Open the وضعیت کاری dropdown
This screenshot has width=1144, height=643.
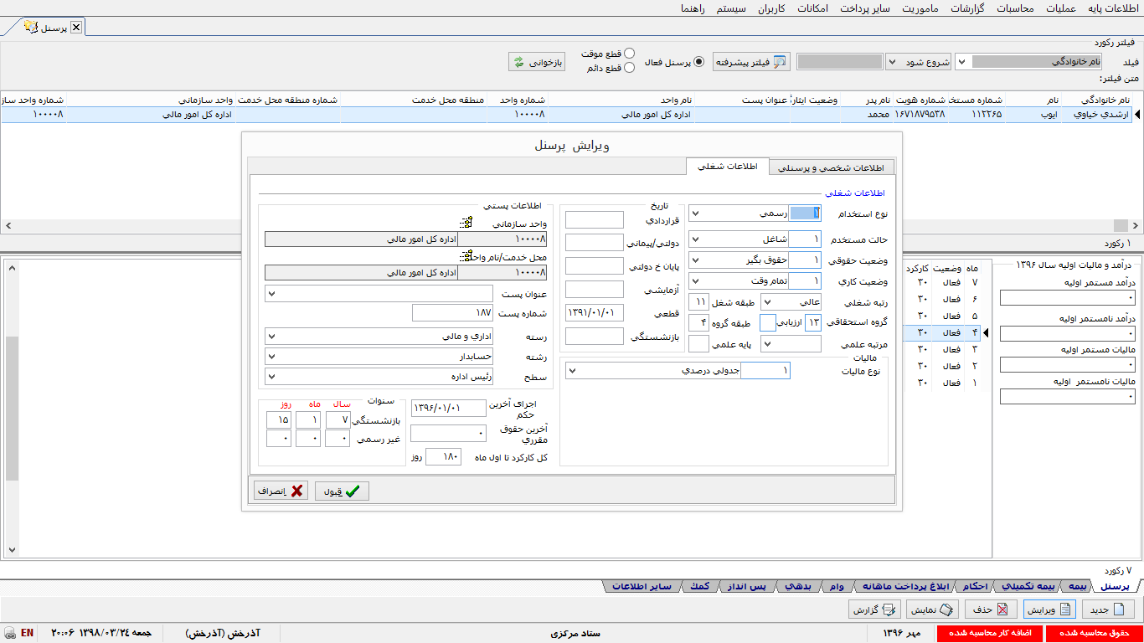click(696, 281)
